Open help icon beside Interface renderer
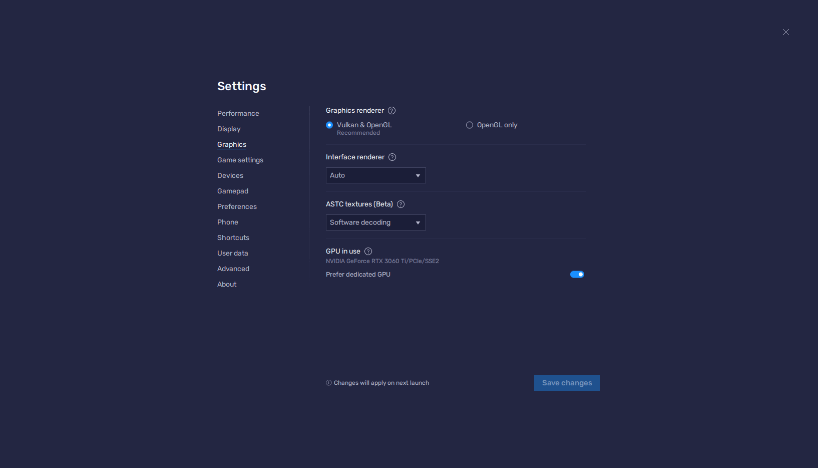The image size is (818, 468). [392, 157]
